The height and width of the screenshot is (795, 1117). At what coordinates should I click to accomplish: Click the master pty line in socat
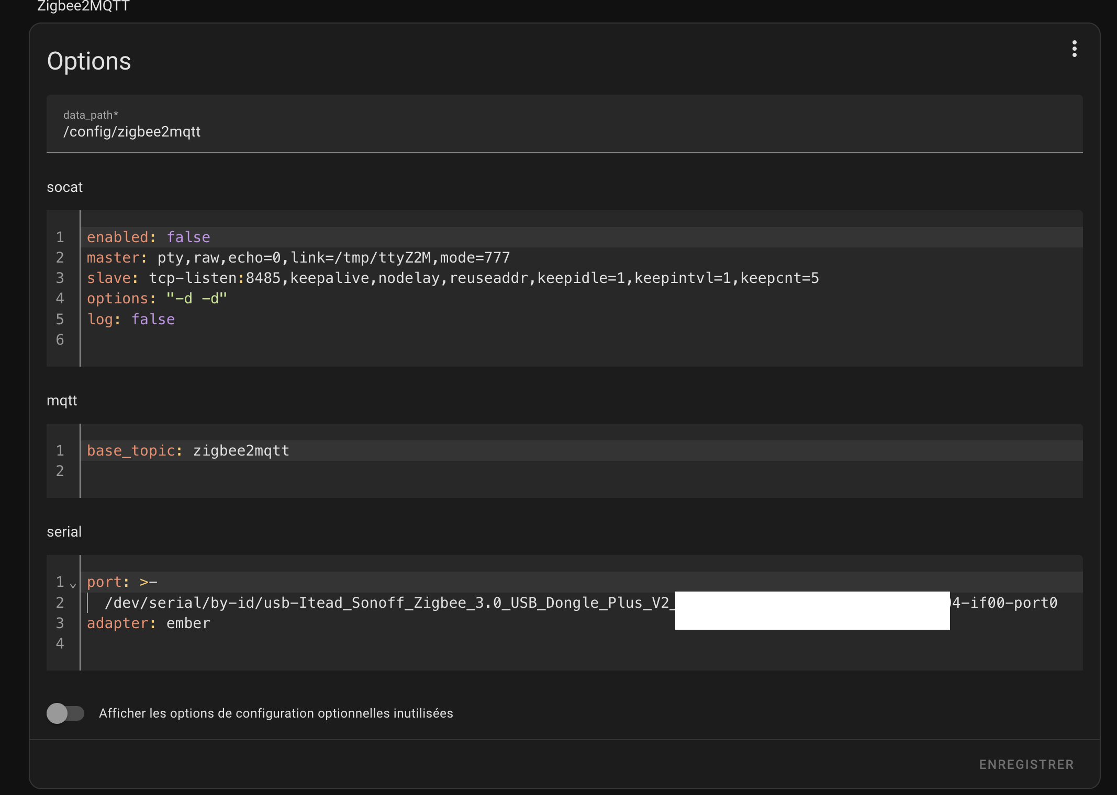[298, 257]
